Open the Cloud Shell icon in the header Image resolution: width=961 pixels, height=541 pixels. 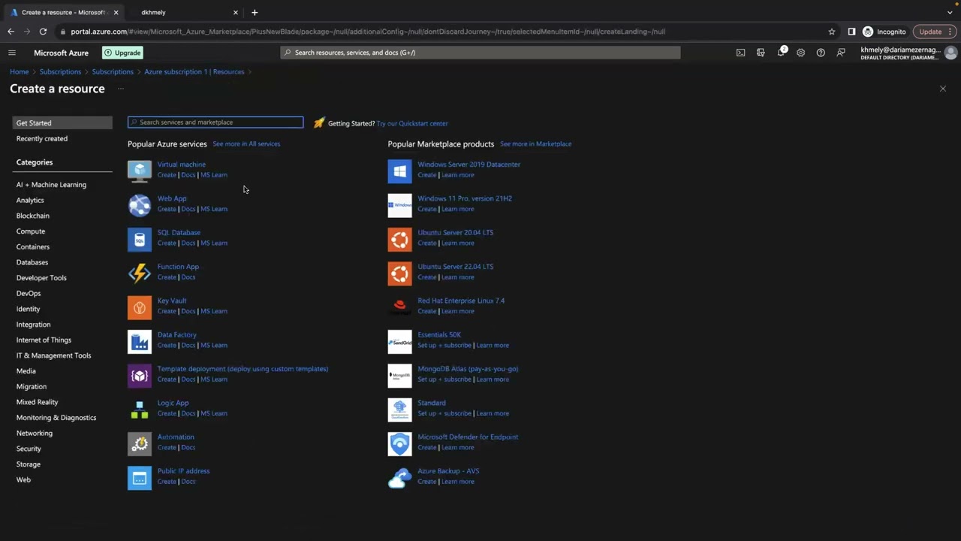(740, 53)
